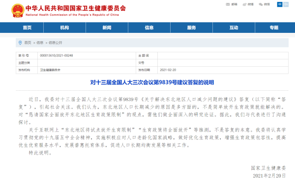
Task: Open the 互动 navigation tab
Action: tap(234, 27)
